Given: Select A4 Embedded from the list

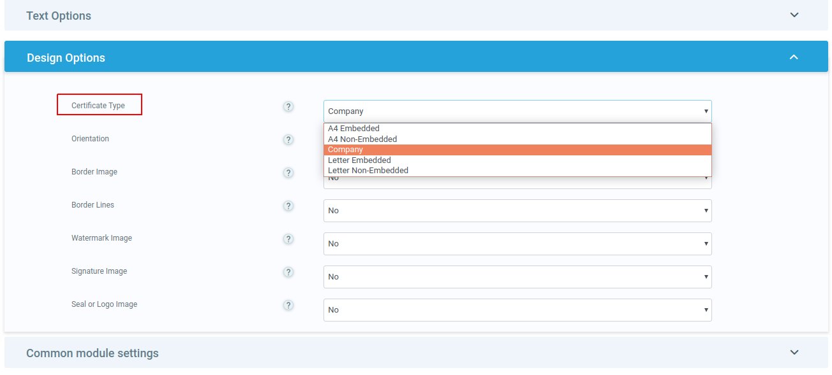Looking at the screenshot, I should pyautogui.click(x=353, y=129).
